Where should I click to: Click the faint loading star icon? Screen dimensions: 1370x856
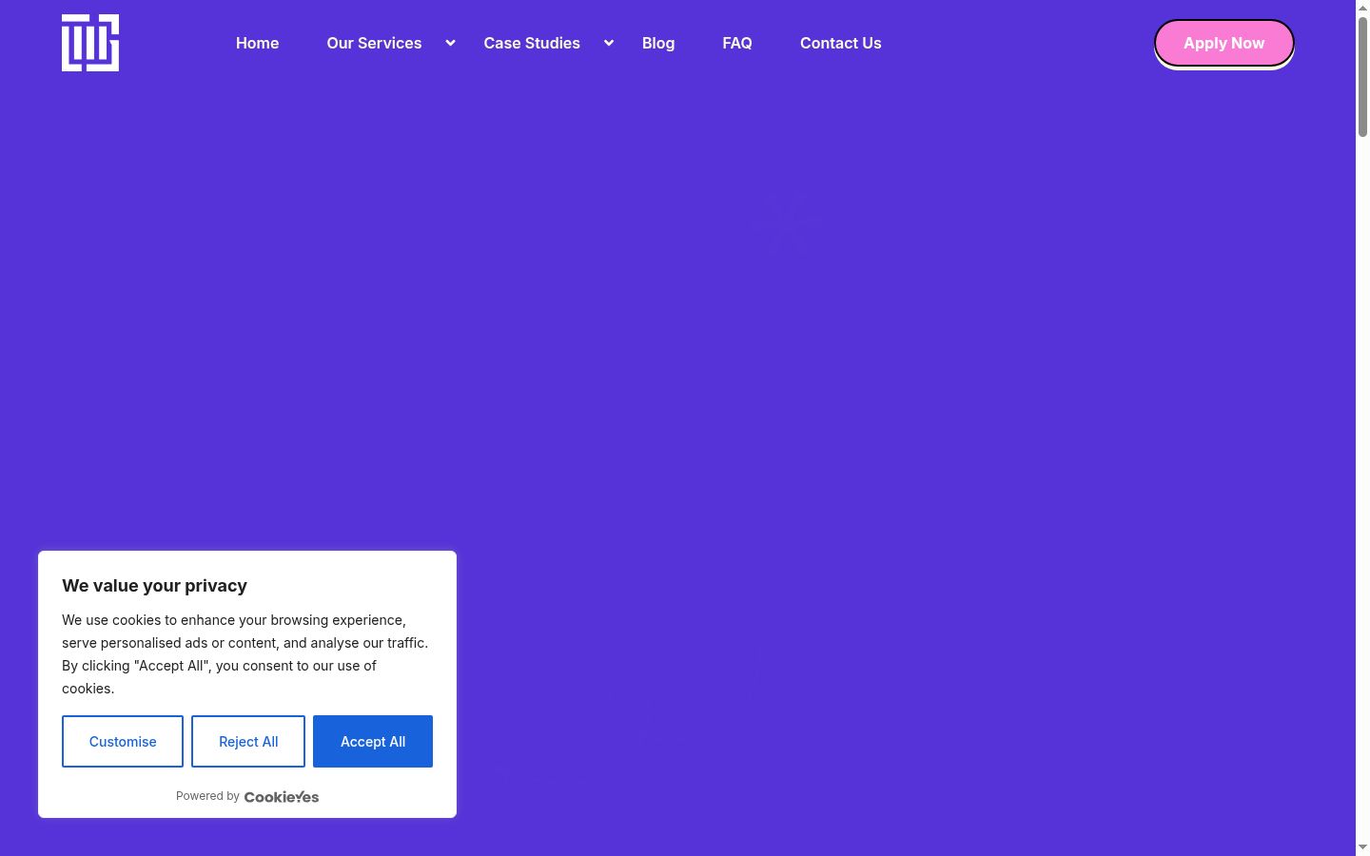pyautogui.click(x=783, y=224)
